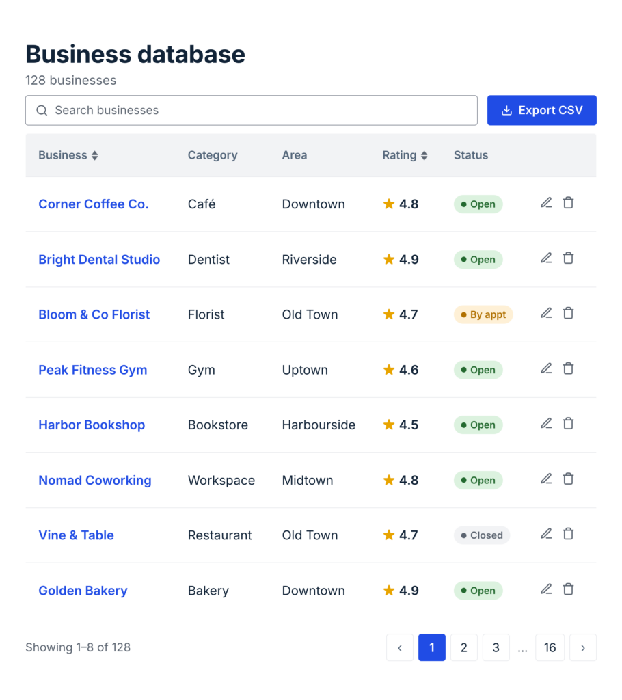
Task: Delete Bloom & Co Florist entry
Action: (x=568, y=313)
